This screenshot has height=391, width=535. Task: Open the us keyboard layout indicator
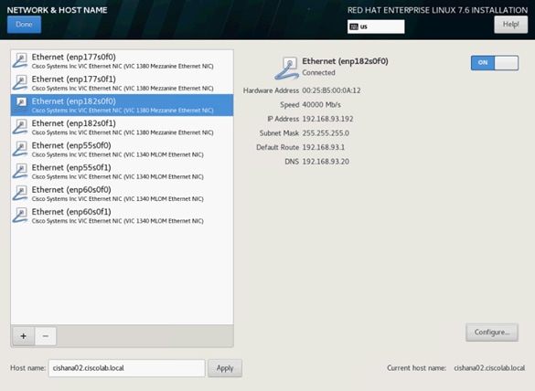376,26
